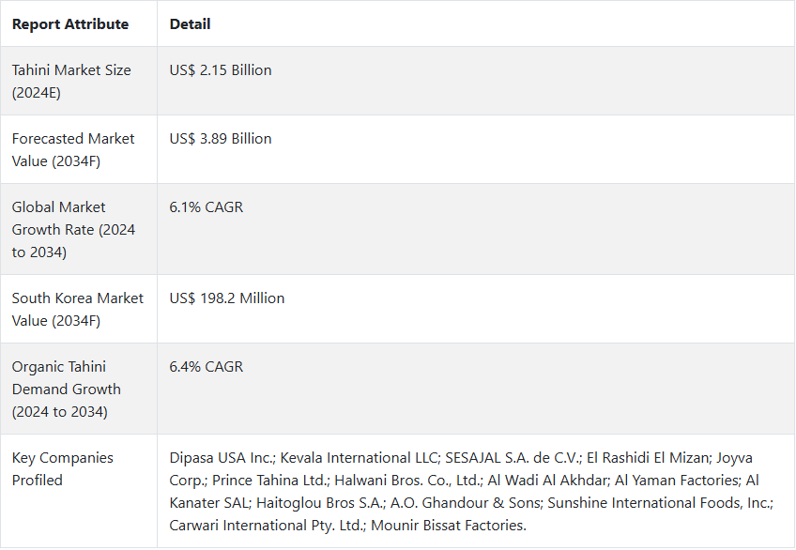Click the "US$ 198.2 Million" value
The height and width of the screenshot is (550, 796).
[x=227, y=298]
